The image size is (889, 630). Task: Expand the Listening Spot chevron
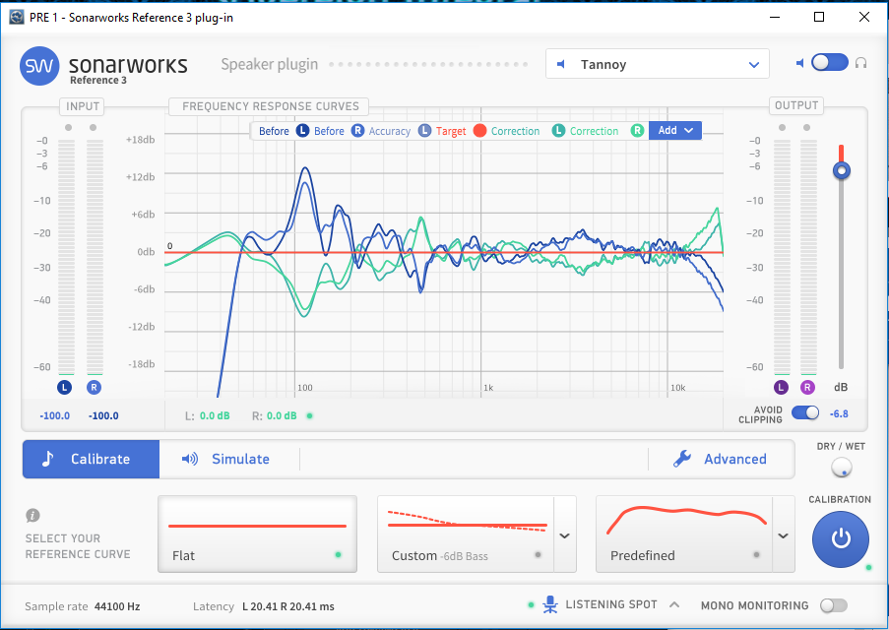674,604
